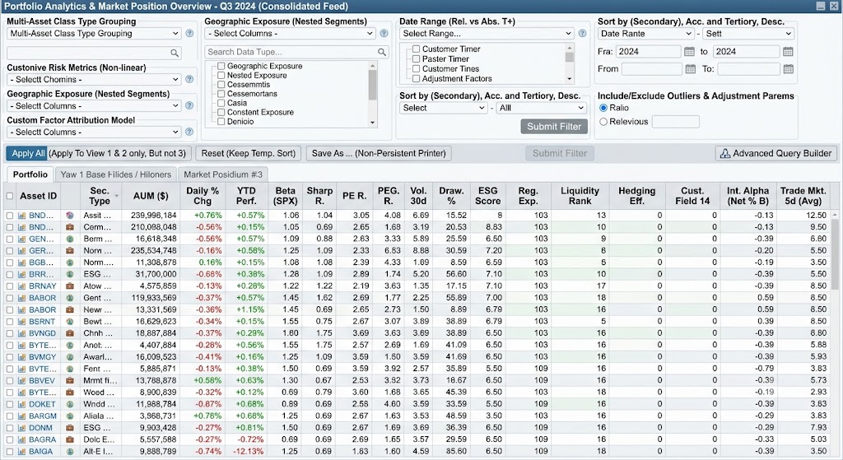Open help for Multi-Asset Class Type Grouping
Screen dimensions: 843x460
point(189,33)
